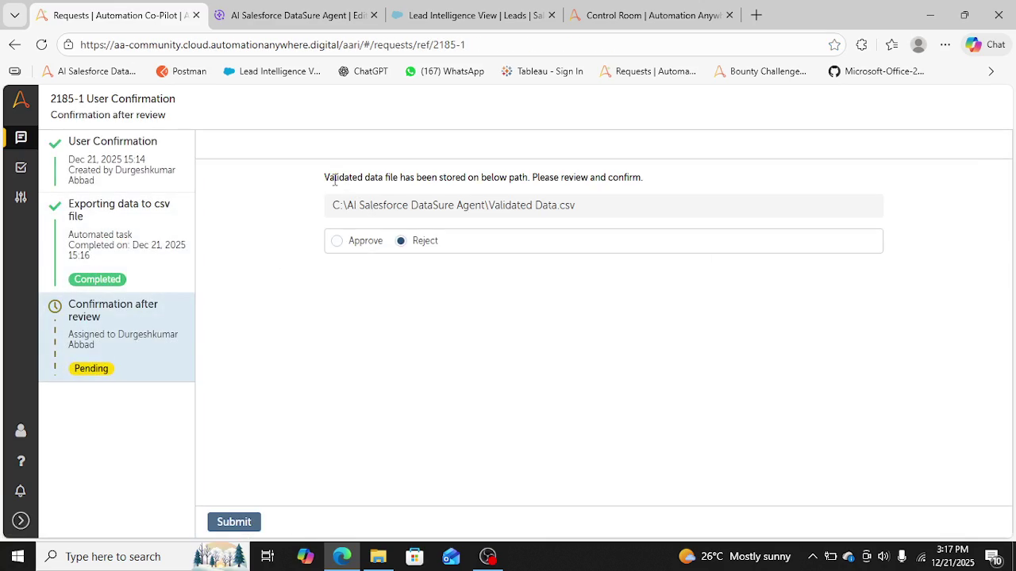This screenshot has width=1016, height=571.
Task: Open the browser extensions icon
Action: coord(862,44)
